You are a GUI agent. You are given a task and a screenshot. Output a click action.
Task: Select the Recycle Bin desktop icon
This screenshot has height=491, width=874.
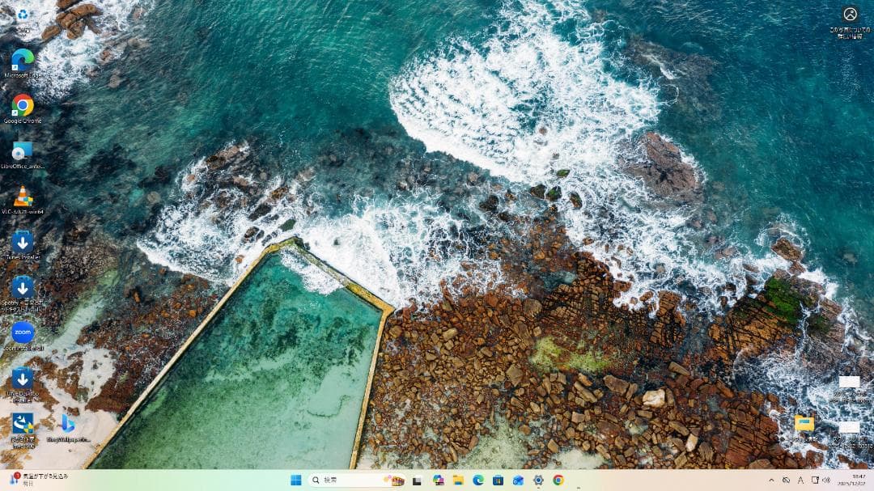point(23,15)
